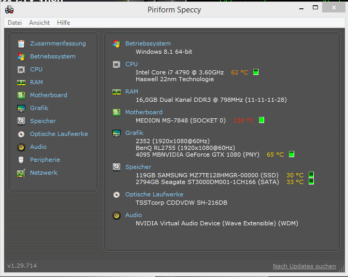Click the Speccy application icon in the title bar
Image resolution: width=348 pixels, height=277 pixels.
[x=9, y=9]
